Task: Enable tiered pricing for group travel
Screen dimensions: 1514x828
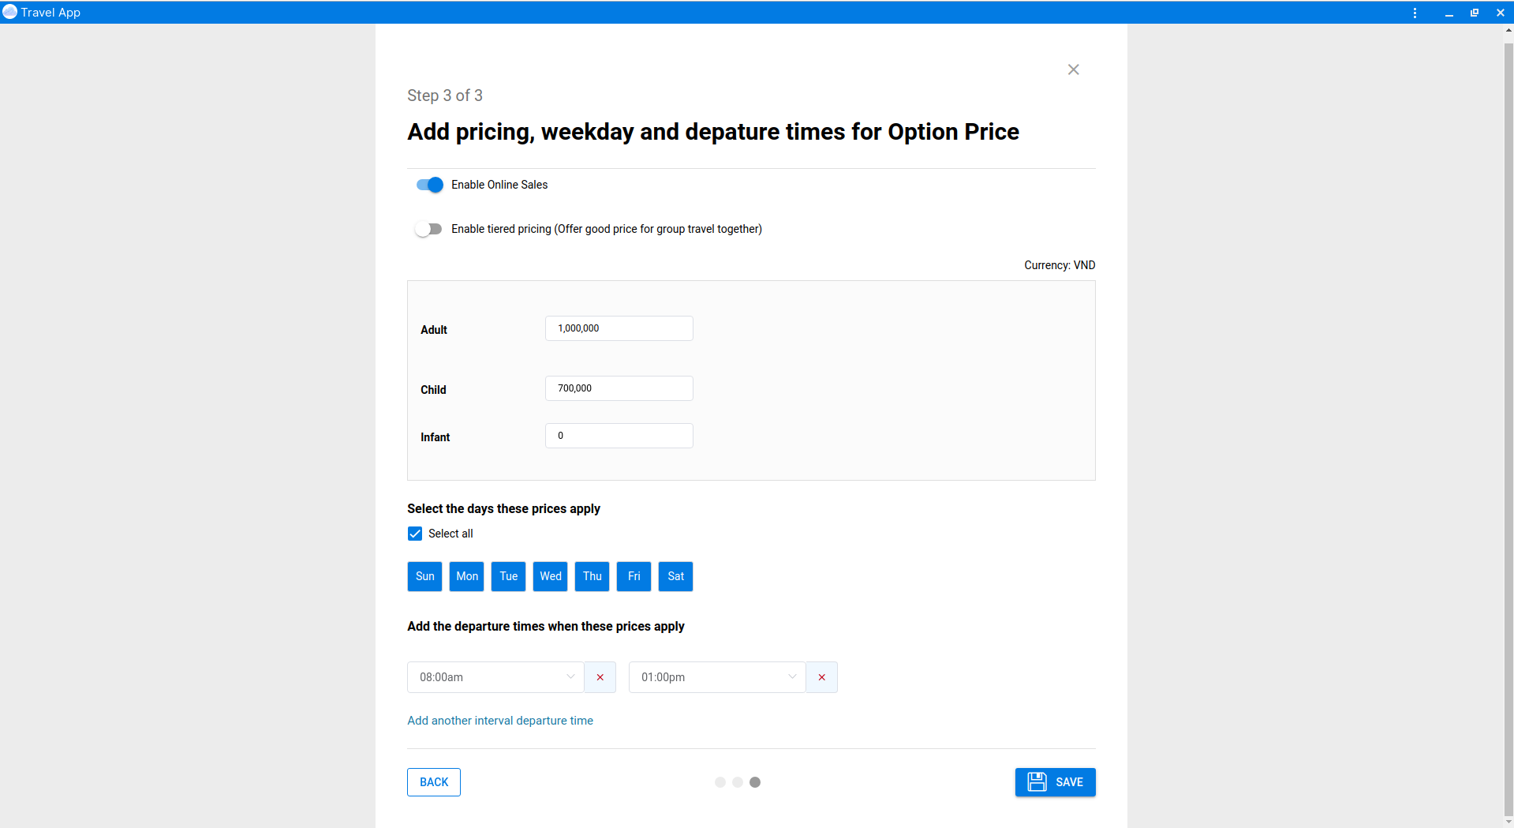Action: point(428,228)
